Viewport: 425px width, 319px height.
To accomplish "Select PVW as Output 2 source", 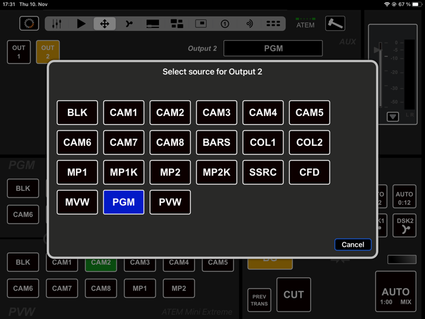I will click(170, 202).
